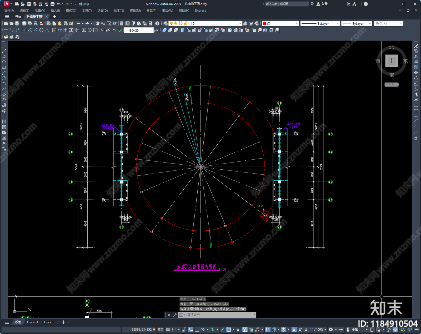Viewport: 421px width, 334px height.
Task: Expand the annotation scale 1:1 / 100% dropdown
Action: pos(318,330)
